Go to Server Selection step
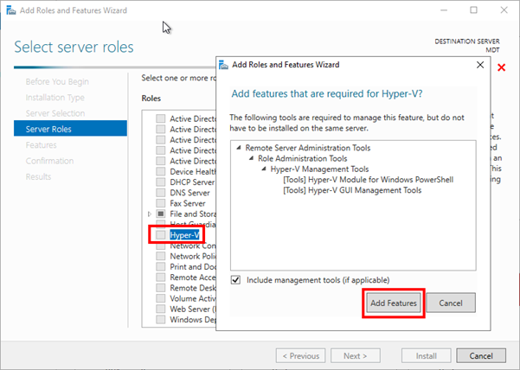Screen dimensions: 520x370 point(55,113)
